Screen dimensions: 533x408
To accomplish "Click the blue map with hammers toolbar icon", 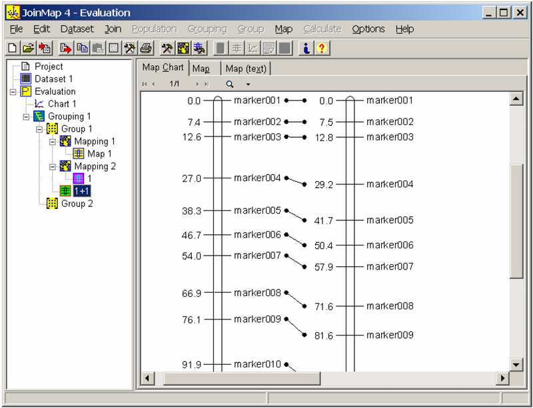I will click(199, 48).
